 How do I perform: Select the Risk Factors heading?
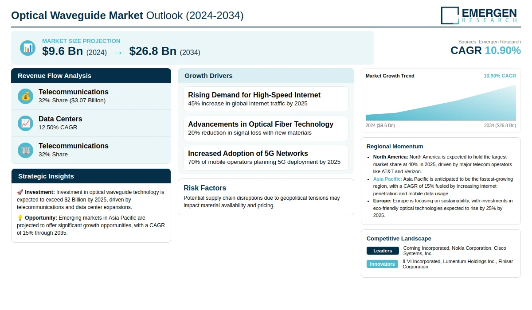point(205,188)
